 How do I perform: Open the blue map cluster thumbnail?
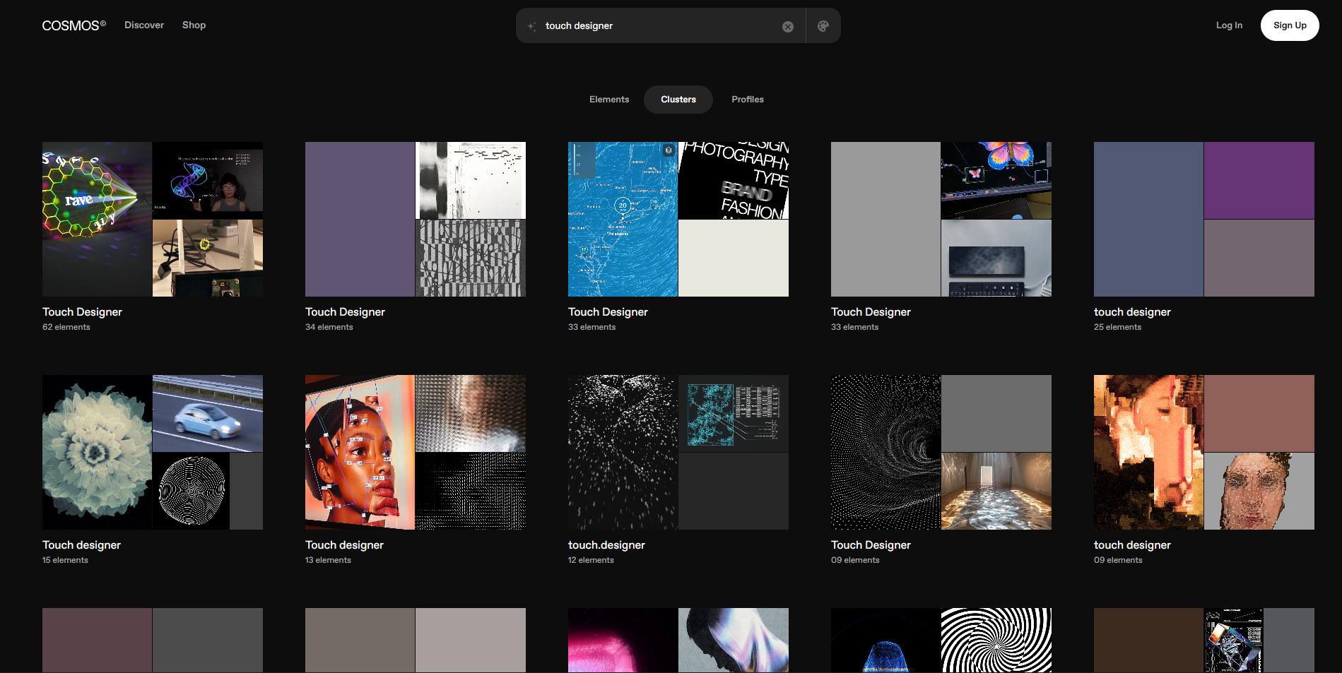623,219
